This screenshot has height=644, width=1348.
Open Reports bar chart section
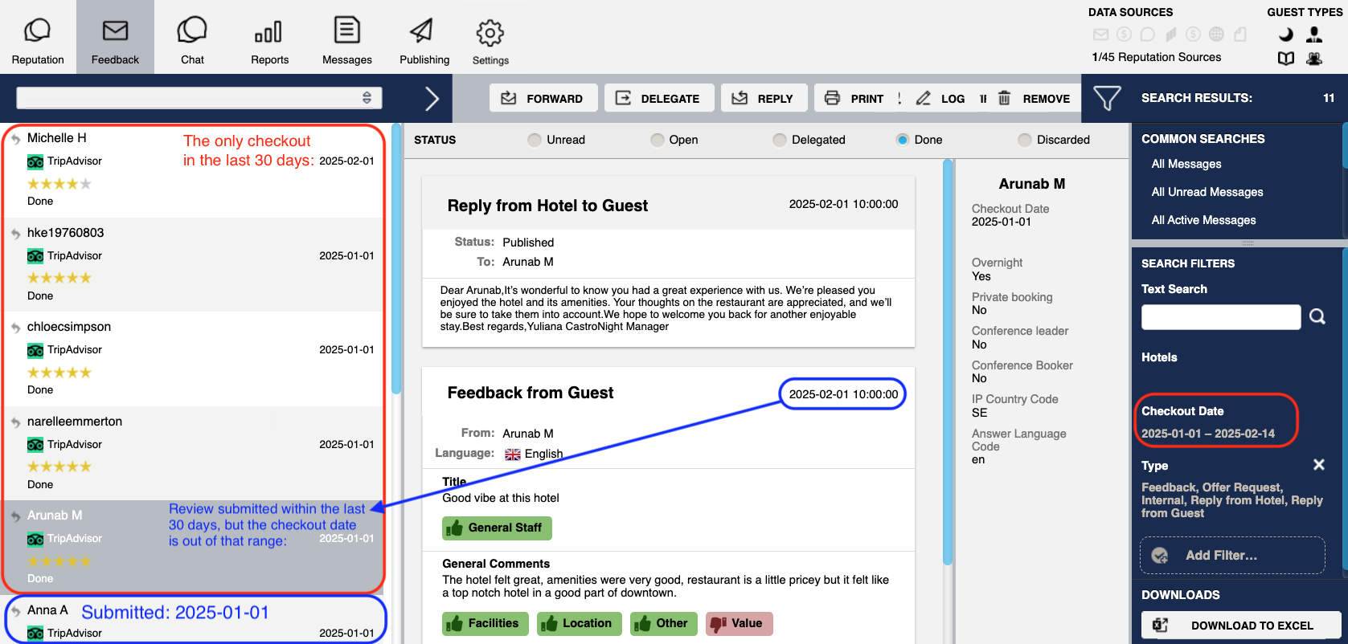point(268,32)
